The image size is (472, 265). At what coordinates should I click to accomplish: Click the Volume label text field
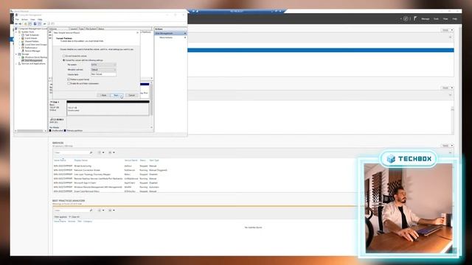pyautogui.click(x=103, y=74)
